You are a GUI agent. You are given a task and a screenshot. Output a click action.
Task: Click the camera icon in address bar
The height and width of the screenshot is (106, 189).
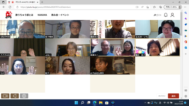[137, 7]
